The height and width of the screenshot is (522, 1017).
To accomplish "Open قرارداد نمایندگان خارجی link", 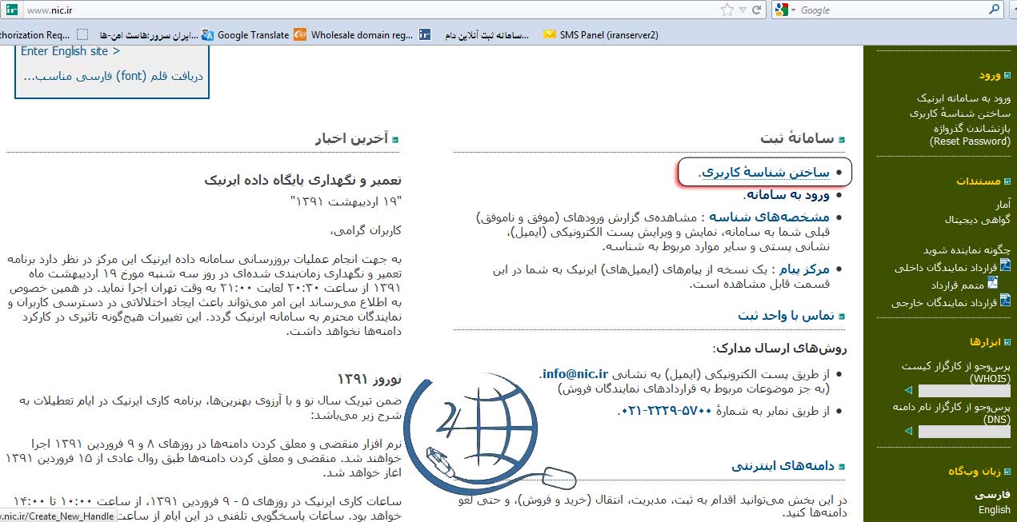I will [944, 302].
